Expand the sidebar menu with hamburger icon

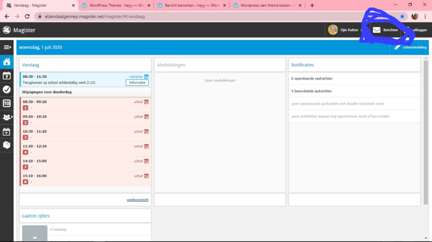click(x=7, y=47)
